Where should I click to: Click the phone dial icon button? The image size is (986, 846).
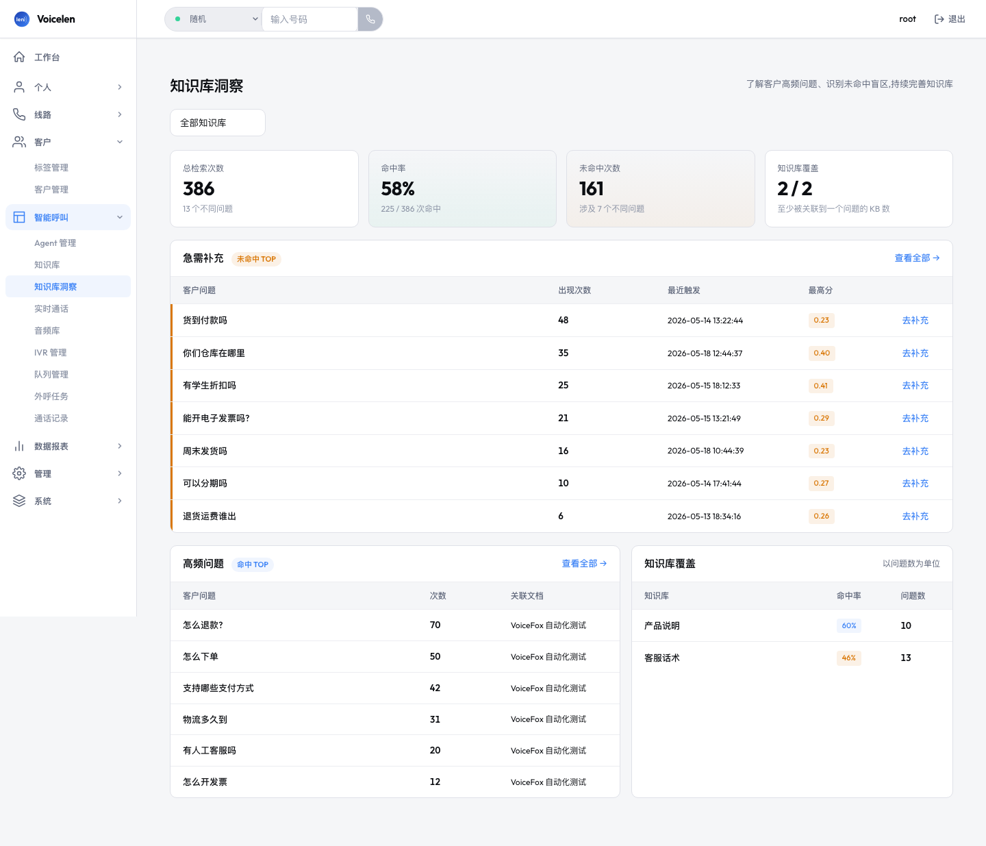coord(370,19)
